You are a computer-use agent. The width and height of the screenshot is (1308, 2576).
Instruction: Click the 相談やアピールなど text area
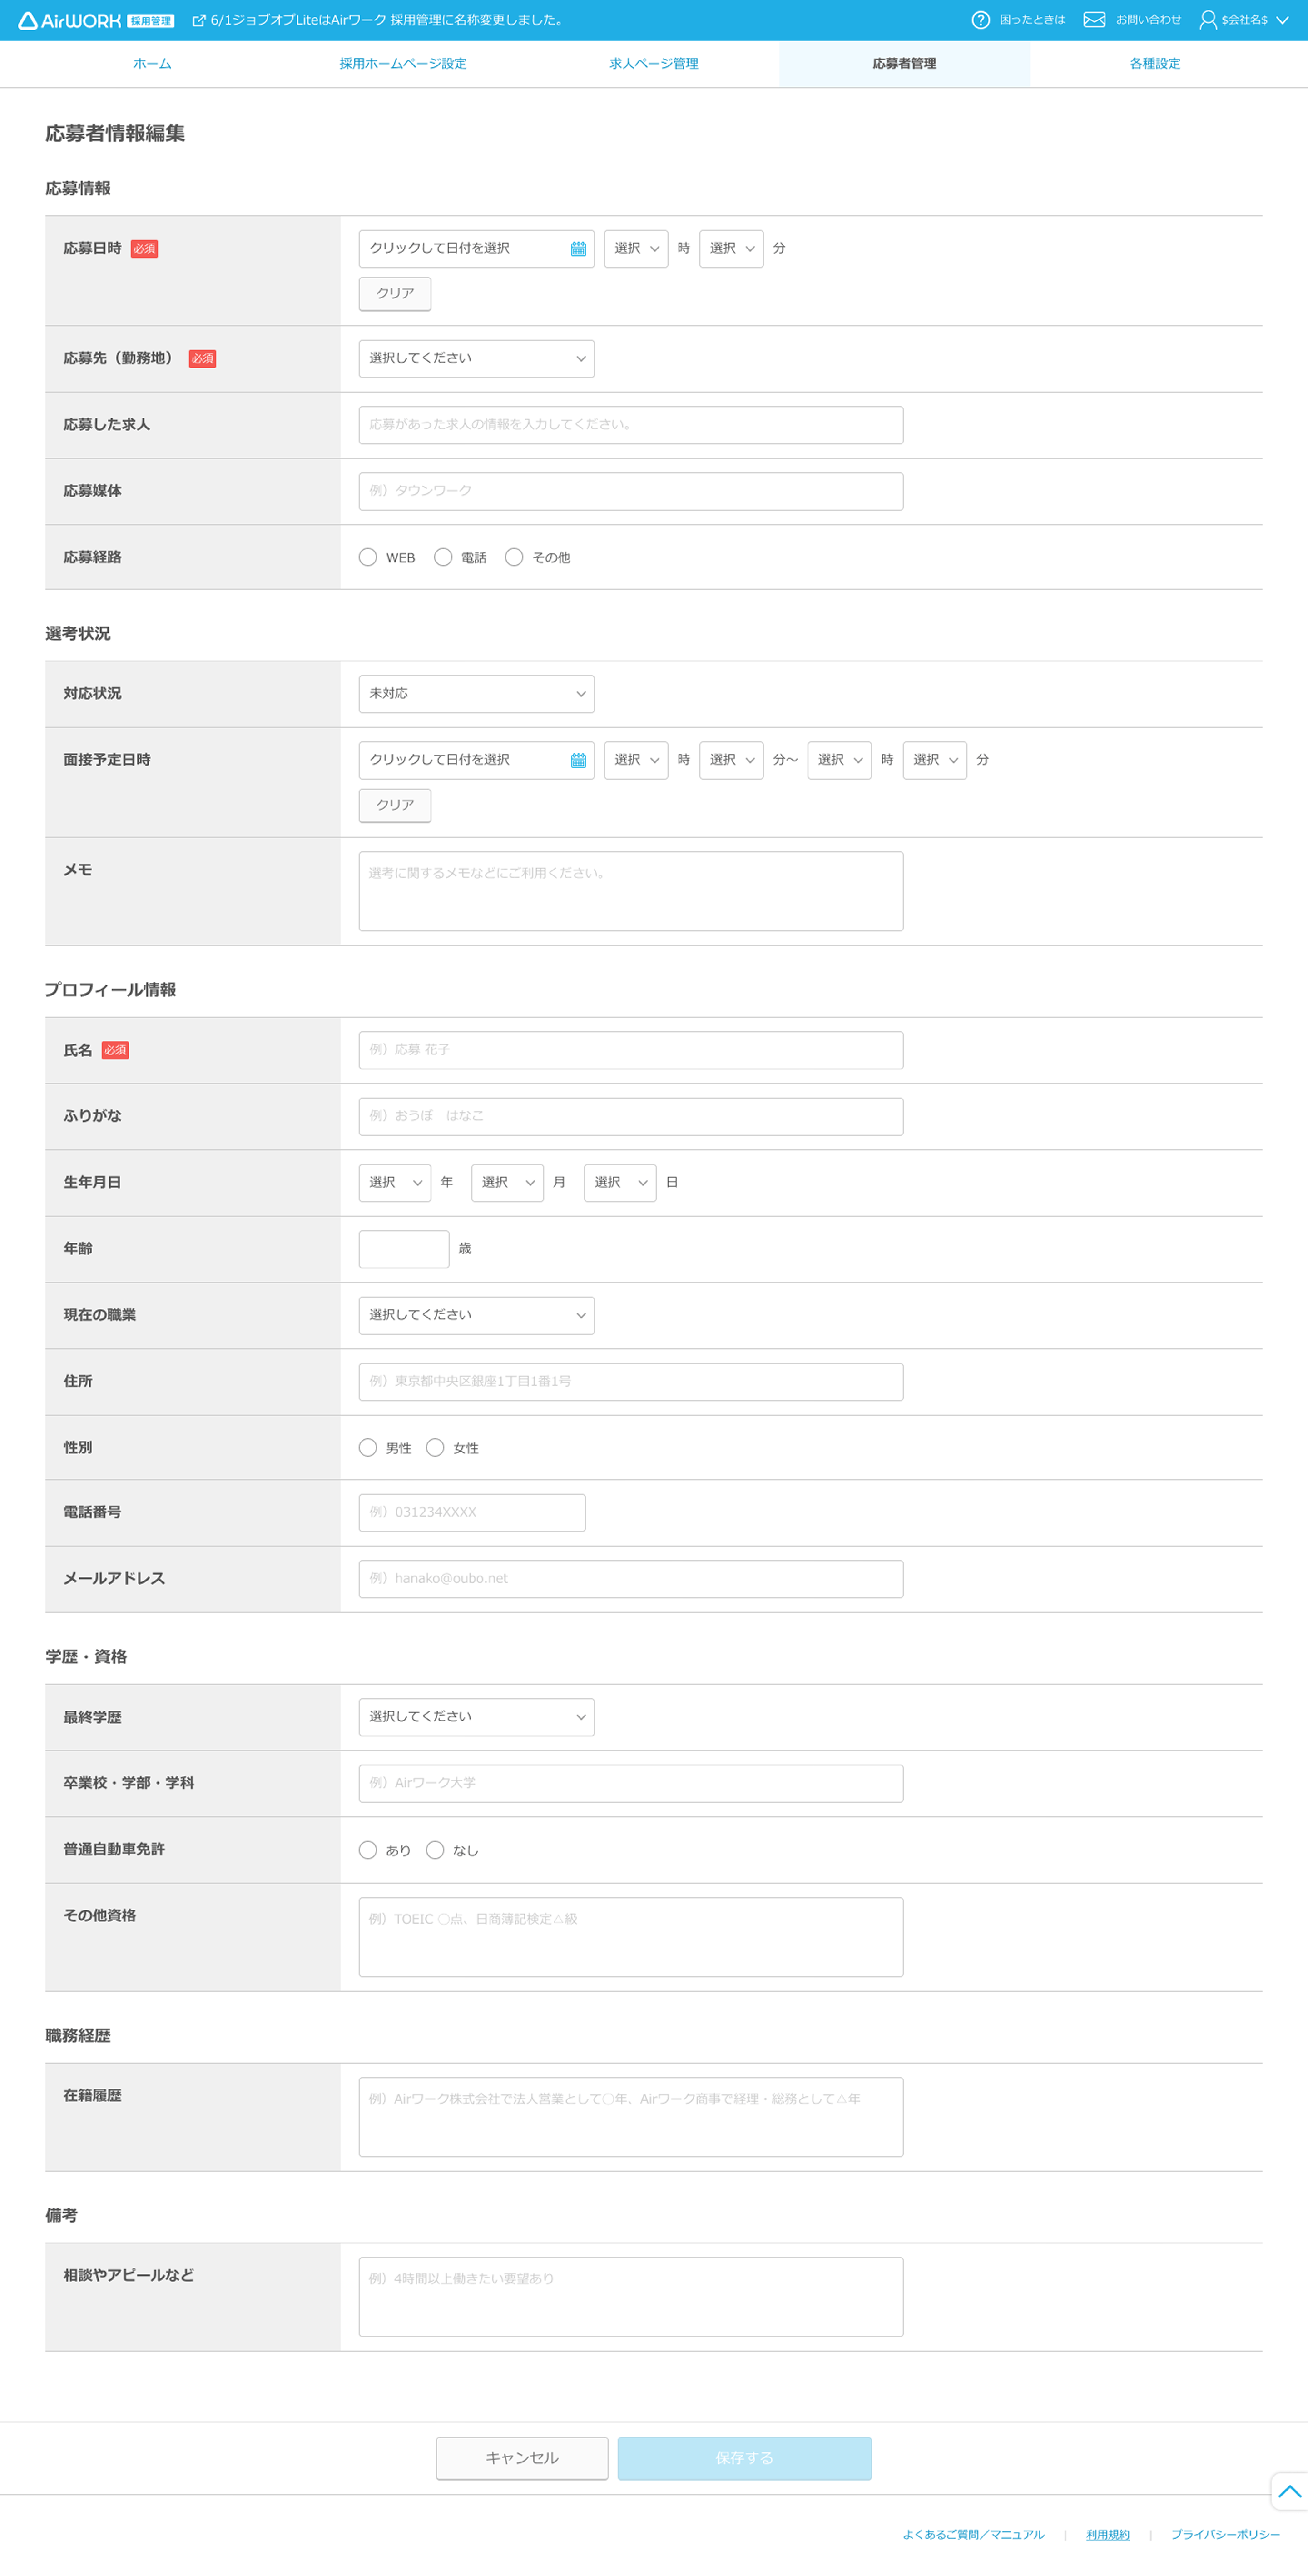[631, 2297]
